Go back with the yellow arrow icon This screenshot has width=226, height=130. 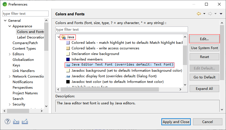199,14
